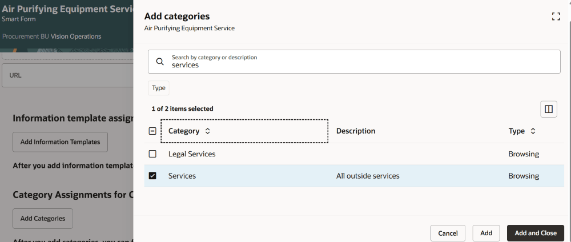Open the Type filter chip
The image size is (571, 242).
[x=158, y=88]
